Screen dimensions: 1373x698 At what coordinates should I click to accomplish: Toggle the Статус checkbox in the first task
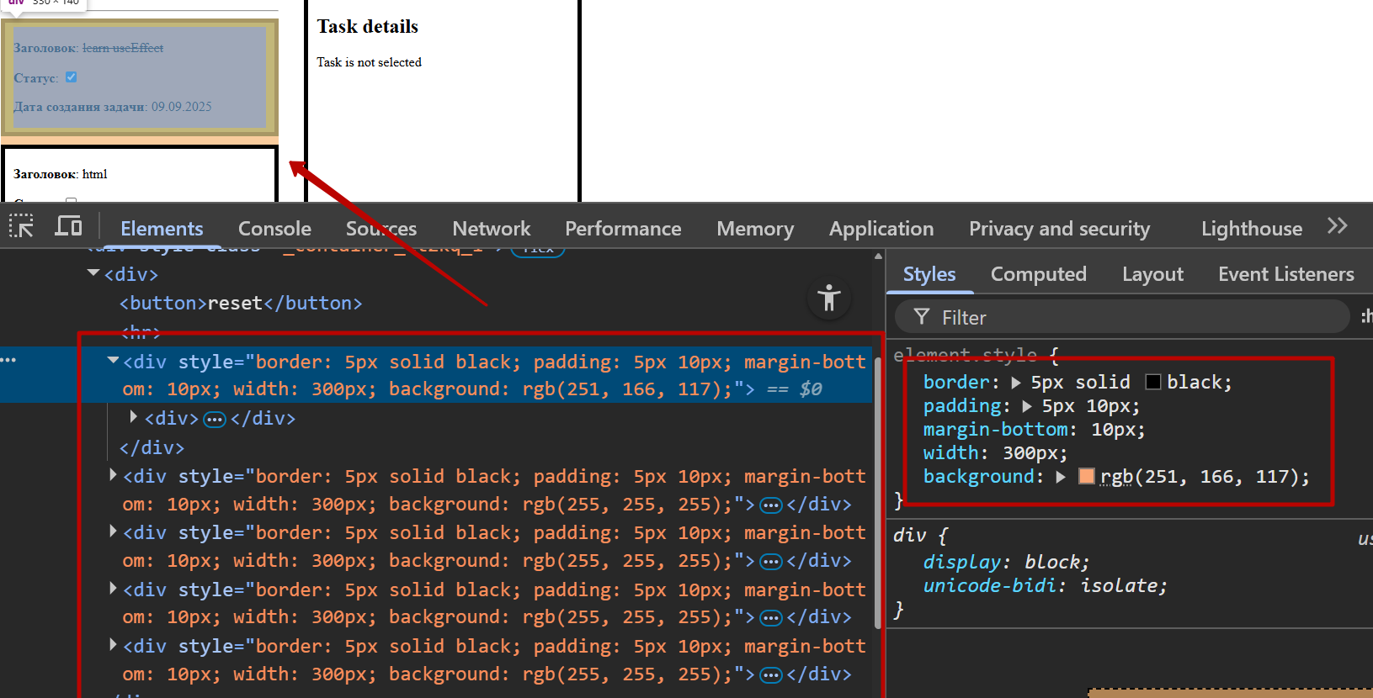[72, 77]
